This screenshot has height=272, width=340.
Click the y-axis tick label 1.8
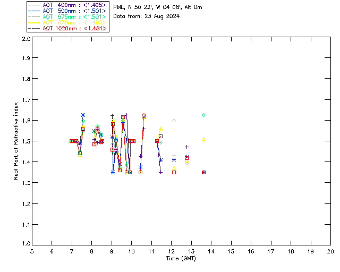point(26,79)
